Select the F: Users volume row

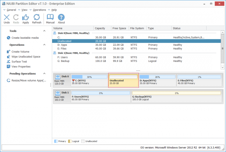[x=136, y=57]
